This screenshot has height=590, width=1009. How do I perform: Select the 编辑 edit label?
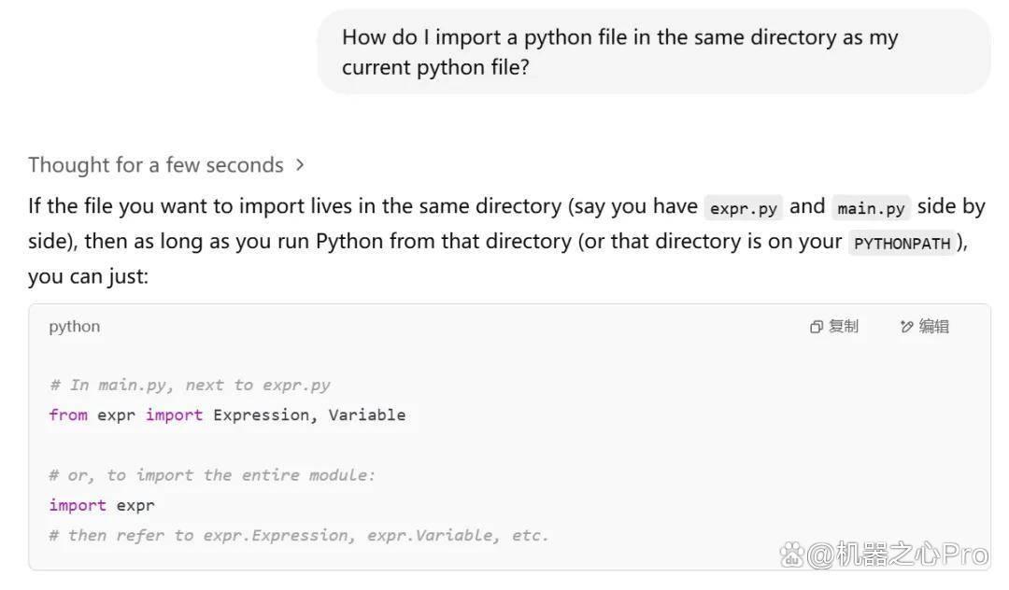pyautogui.click(x=934, y=327)
